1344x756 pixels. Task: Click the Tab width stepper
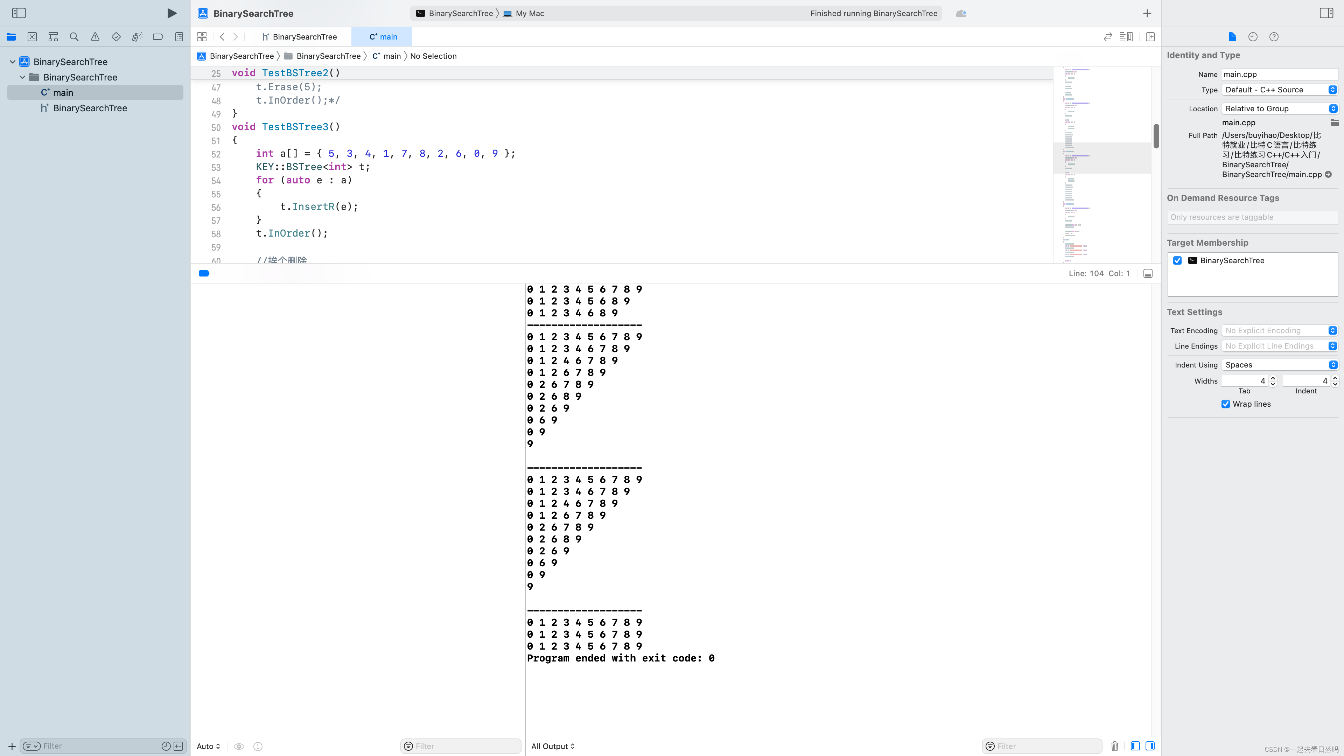(x=1273, y=381)
